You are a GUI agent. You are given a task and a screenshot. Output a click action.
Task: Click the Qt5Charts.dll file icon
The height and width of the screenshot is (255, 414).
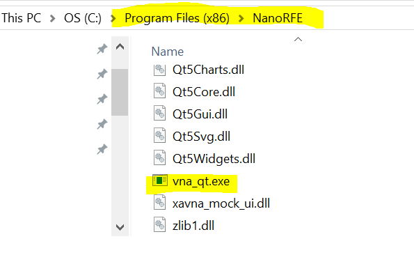pyautogui.click(x=159, y=70)
